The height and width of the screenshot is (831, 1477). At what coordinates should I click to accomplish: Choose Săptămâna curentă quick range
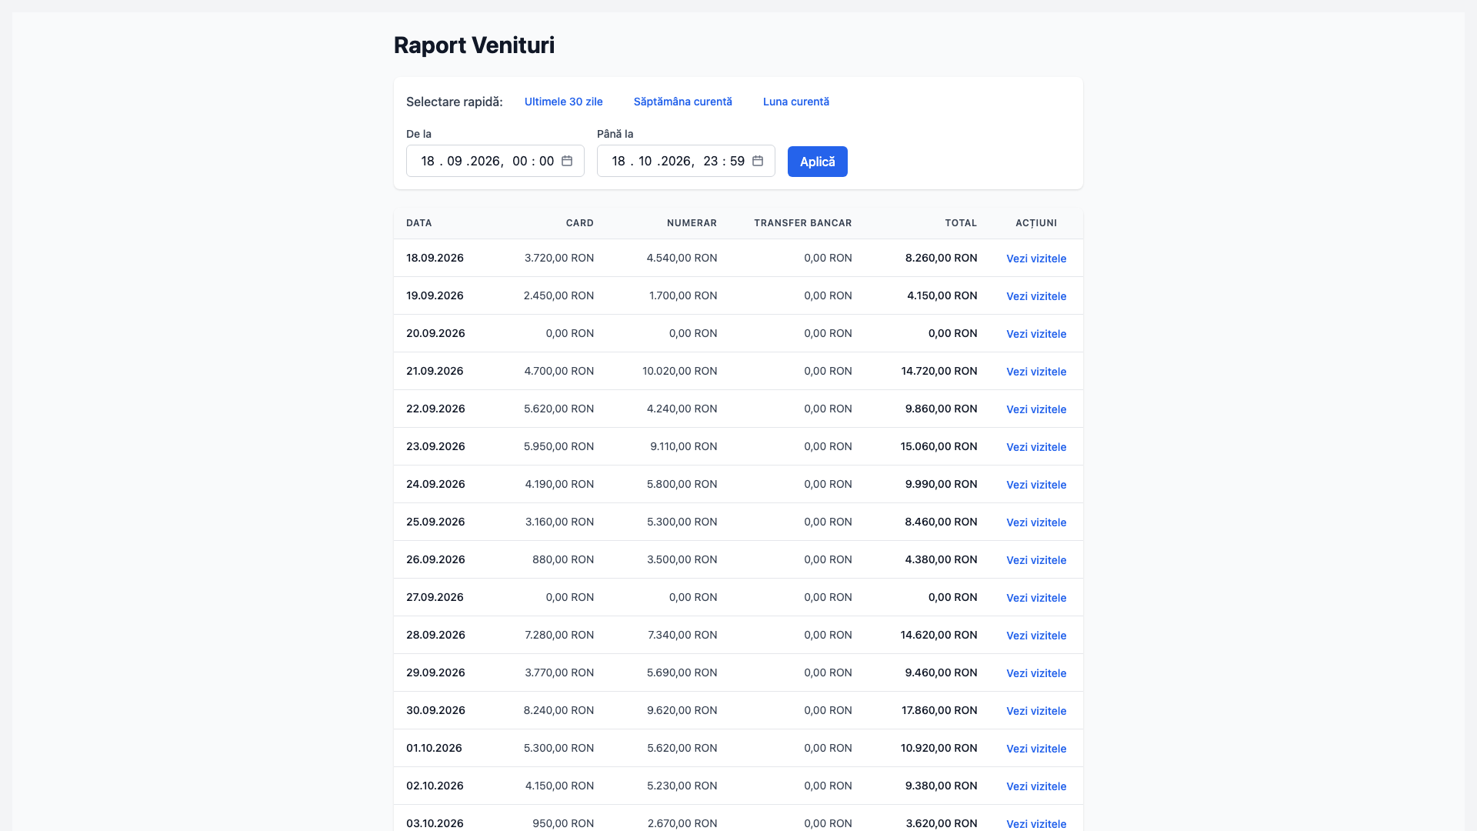coord(683,102)
